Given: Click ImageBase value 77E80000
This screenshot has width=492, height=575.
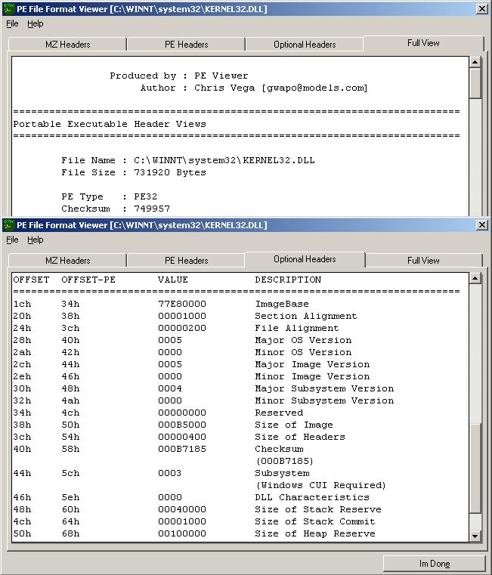Looking at the screenshot, I should [x=182, y=304].
